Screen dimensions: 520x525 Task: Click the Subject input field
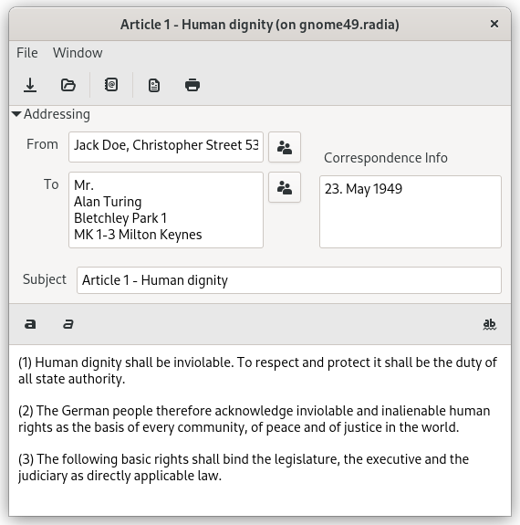coord(289,280)
